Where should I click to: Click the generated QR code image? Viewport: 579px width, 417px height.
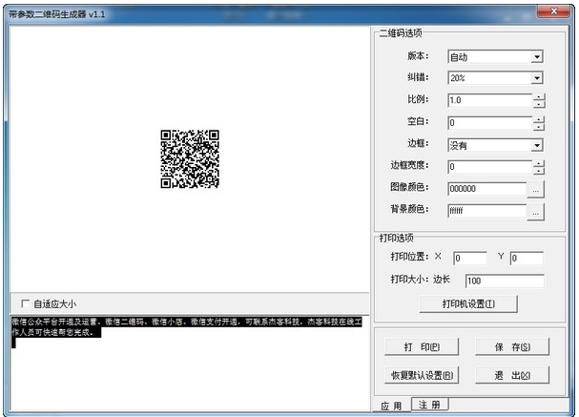point(190,158)
